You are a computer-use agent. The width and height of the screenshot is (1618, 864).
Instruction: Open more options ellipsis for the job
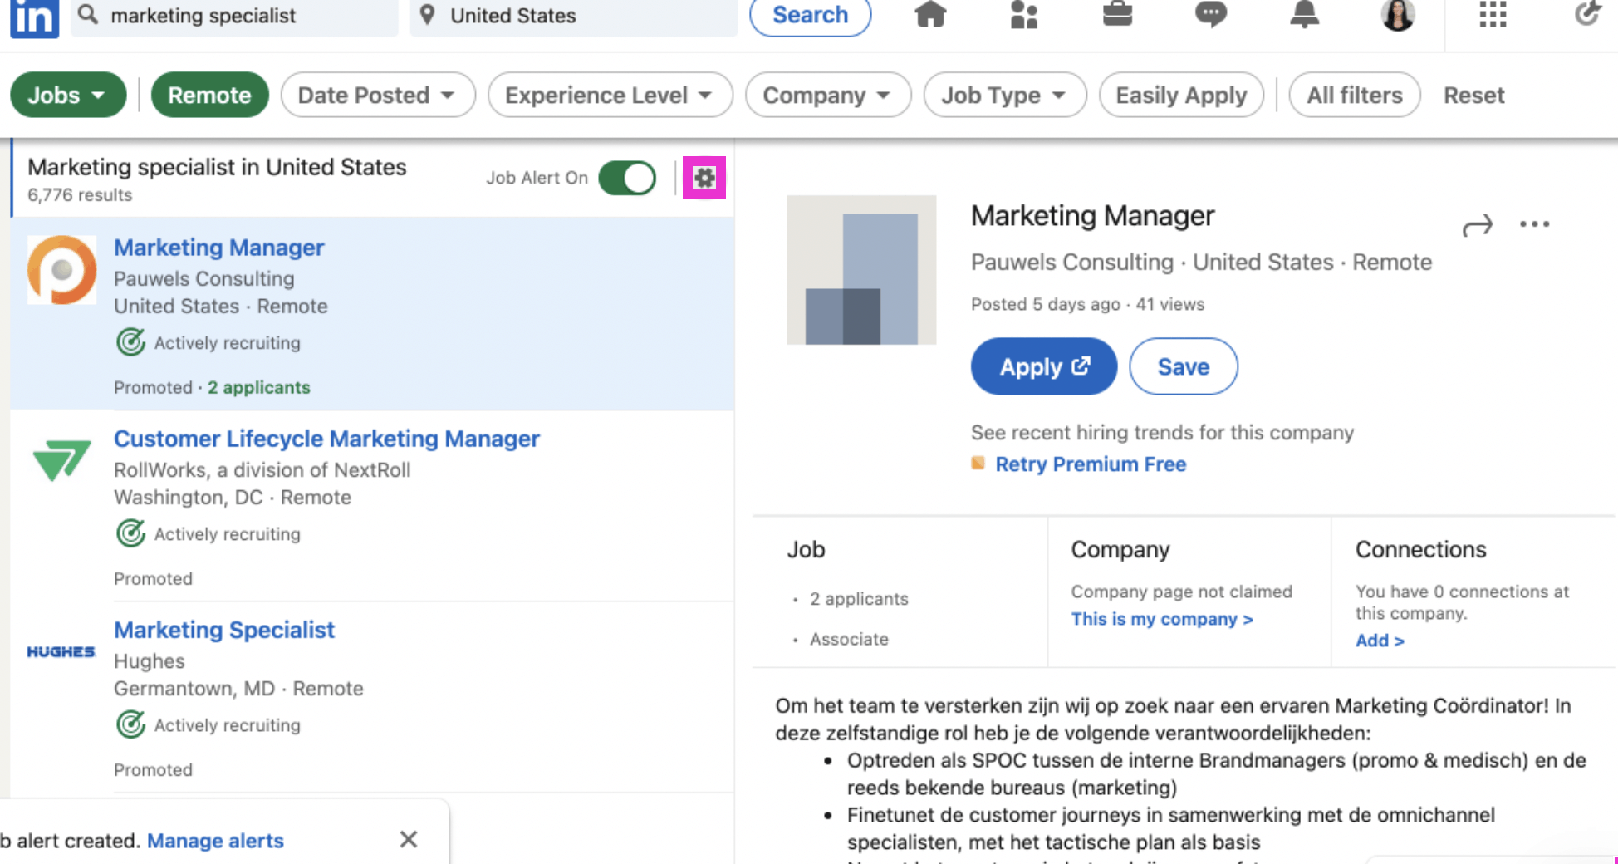pos(1534,224)
